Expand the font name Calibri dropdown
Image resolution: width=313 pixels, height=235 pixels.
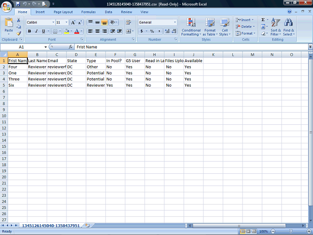pos(53,23)
